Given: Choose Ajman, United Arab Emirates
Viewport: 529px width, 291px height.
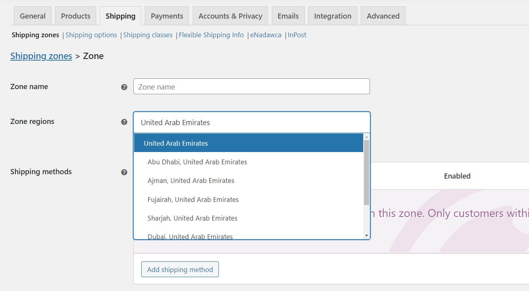Looking at the screenshot, I should (x=248, y=181).
